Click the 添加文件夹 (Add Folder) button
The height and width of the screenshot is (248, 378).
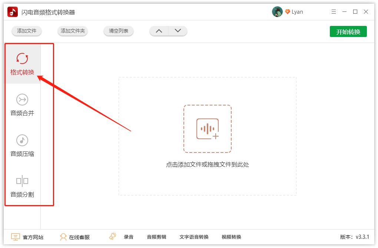(x=72, y=31)
